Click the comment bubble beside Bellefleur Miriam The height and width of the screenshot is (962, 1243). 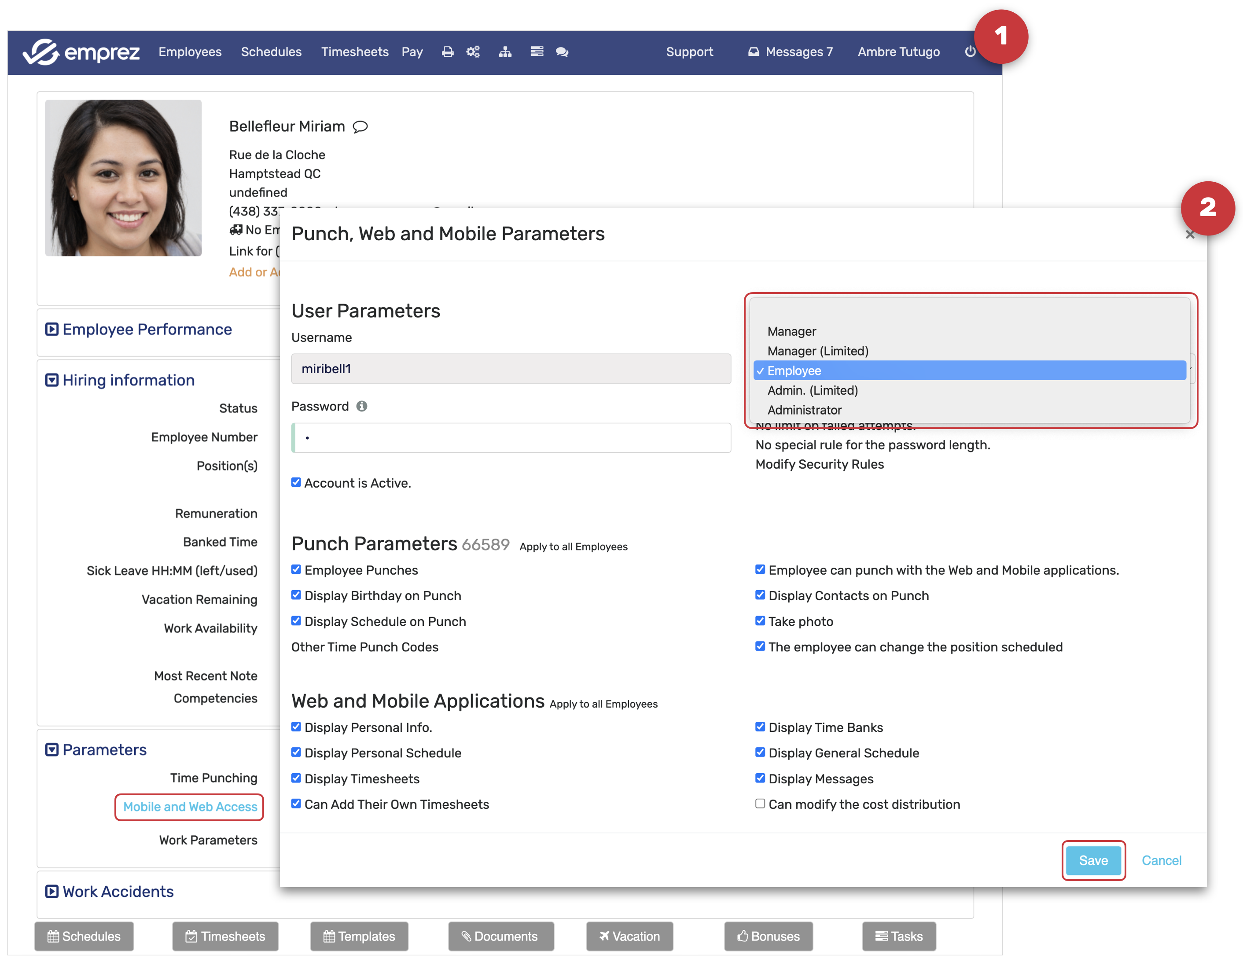click(x=360, y=127)
